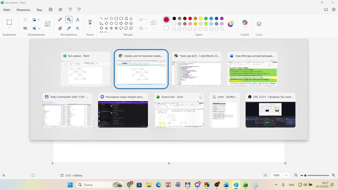Choose the triangle shape
The height and width of the screenshot is (190, 338).
[131, 18]
